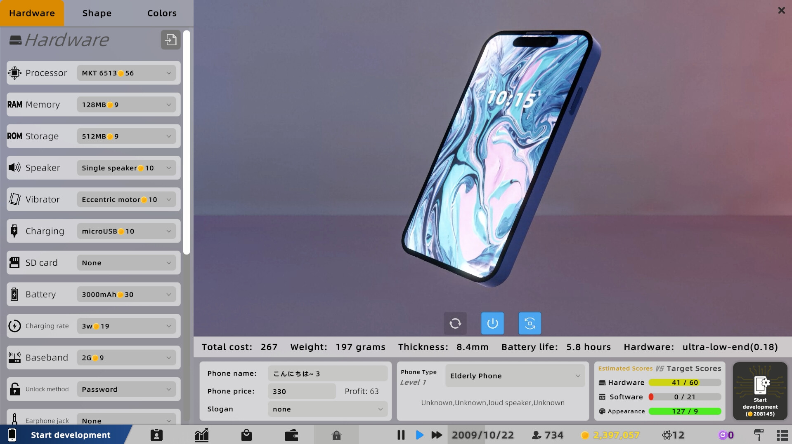Screen dimensions: 792x444
Task: Open the market statistics chart icon
Action: [x=201, y=435]
